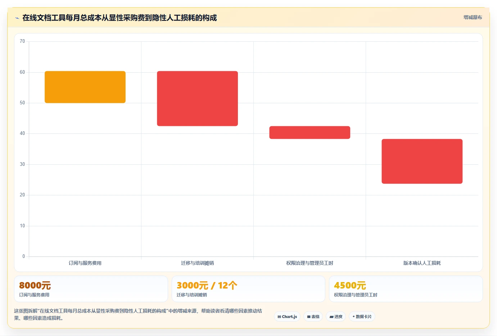Click the y-axis value 50
This screenshot has height=336, width=497.
22,103
